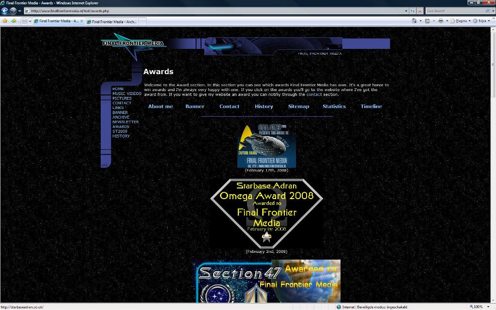Open HISTORY in the site sidebar

point(121,136)
